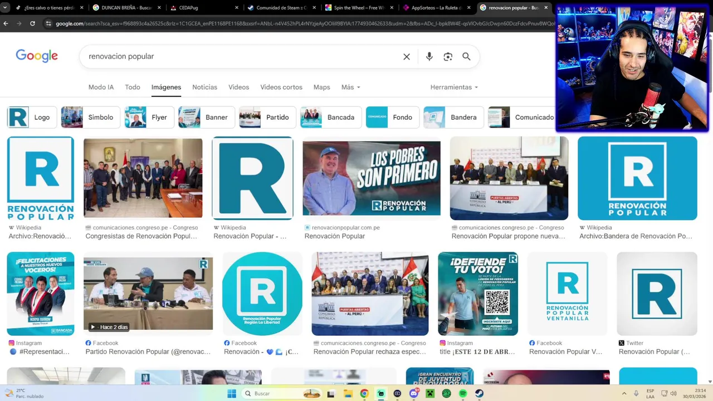Close the CEDAPug browser tab
The height and width of the screenshot is (401, 713).
coord(237,8)
